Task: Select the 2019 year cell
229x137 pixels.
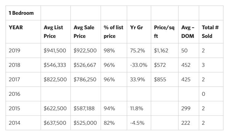Action: [x=14, y=50]
